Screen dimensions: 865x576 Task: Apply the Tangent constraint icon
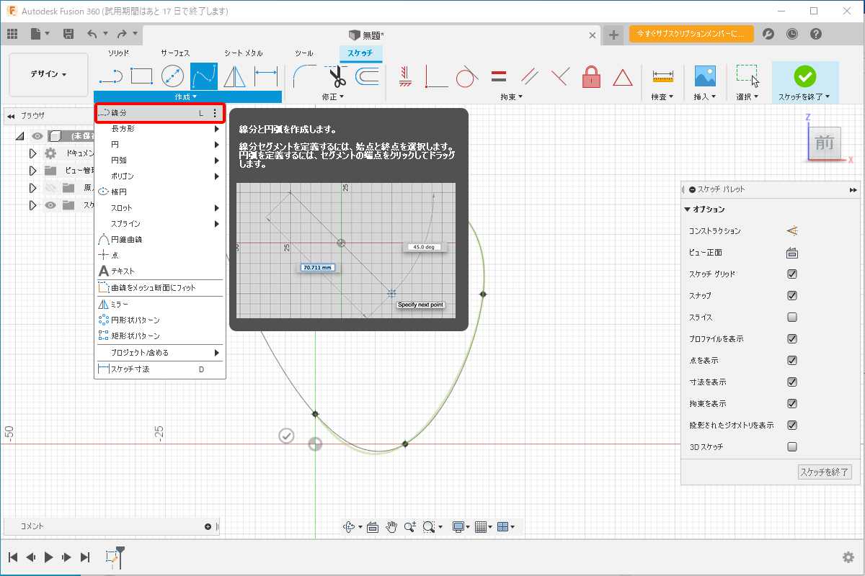click(467, 76)
